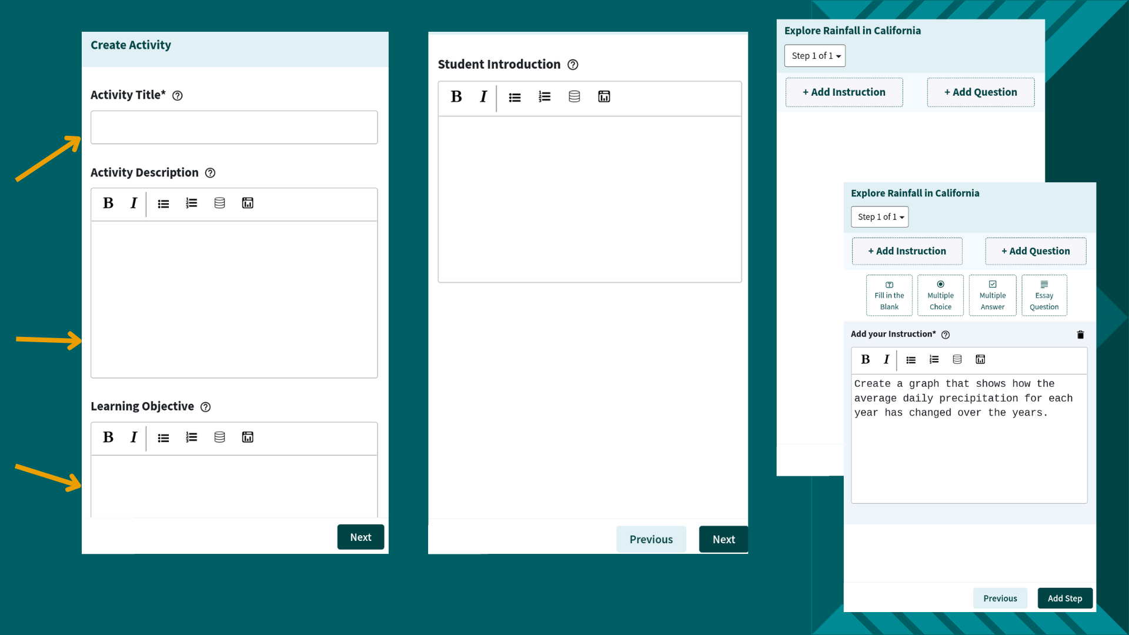The height and width of the screenshot is (635, 1129).
Task: Click database icon in Learning Objective toolbar
Action: click(219, 437)
